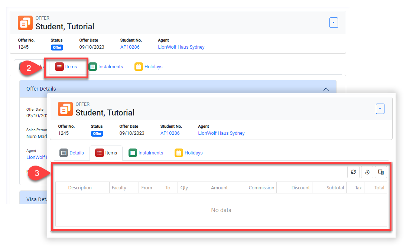Click the green Instalments icon in the front panel
The width and height of the screenshot is (406, 248).
click(133, 153)
